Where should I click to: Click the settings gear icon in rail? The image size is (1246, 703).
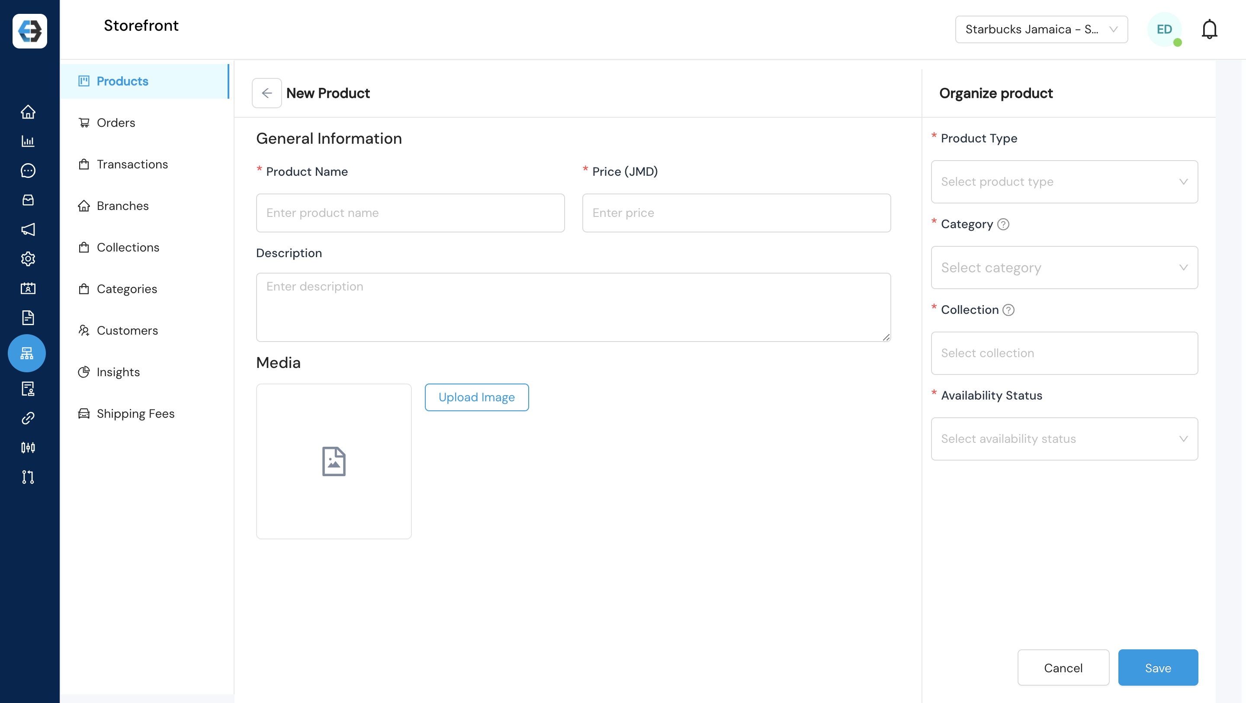pyautogui.click(x=28, y=259)
